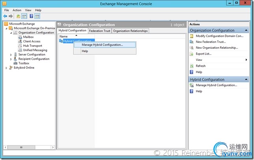This screenshot has width=254, height=160.
Task: Switch to the Hybrid Configuration tab
Action: pos(73,31)
